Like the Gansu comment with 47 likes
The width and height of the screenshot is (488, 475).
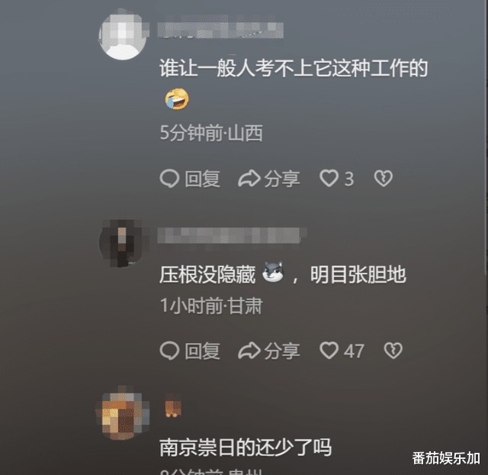click(x=329, y=351)
